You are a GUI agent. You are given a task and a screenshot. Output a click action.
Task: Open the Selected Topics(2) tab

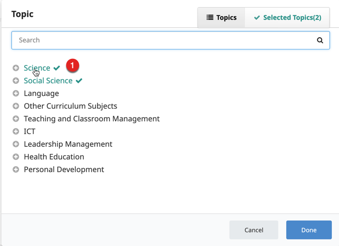tap(287, 18)
